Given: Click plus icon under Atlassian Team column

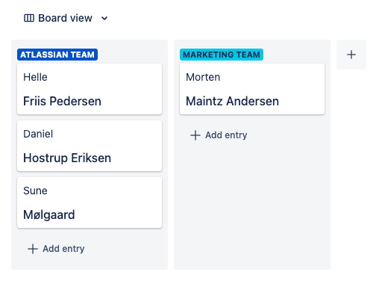Looking at the screenshot, I should click(33, 249).
